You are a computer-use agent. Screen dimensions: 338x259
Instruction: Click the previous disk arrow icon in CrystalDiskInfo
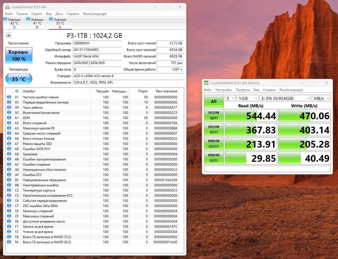pos(9,35)
